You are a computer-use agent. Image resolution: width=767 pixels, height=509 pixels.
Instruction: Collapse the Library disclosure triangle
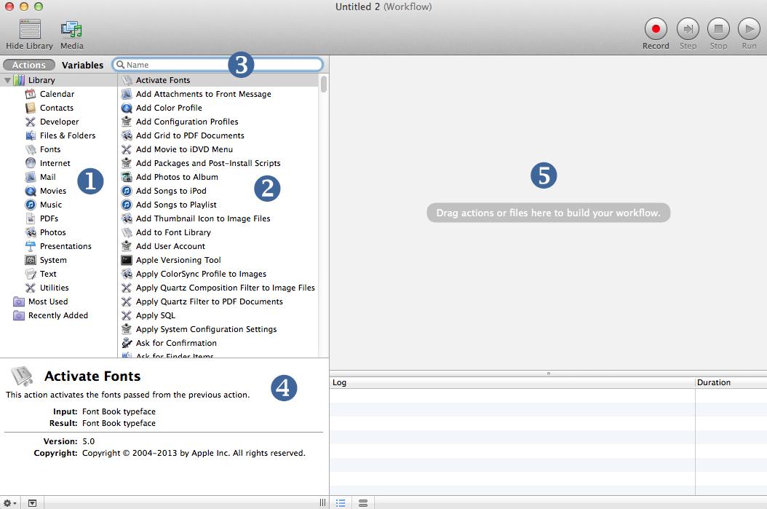[7, 80]
